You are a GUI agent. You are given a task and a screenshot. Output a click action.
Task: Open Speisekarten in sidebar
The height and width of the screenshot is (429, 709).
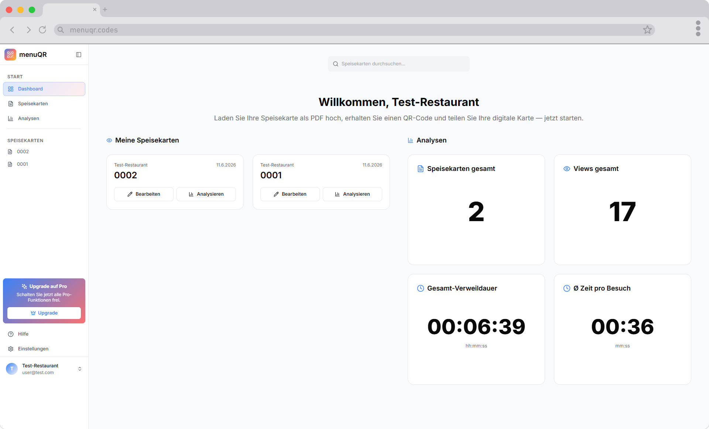[x=44, y=104]
